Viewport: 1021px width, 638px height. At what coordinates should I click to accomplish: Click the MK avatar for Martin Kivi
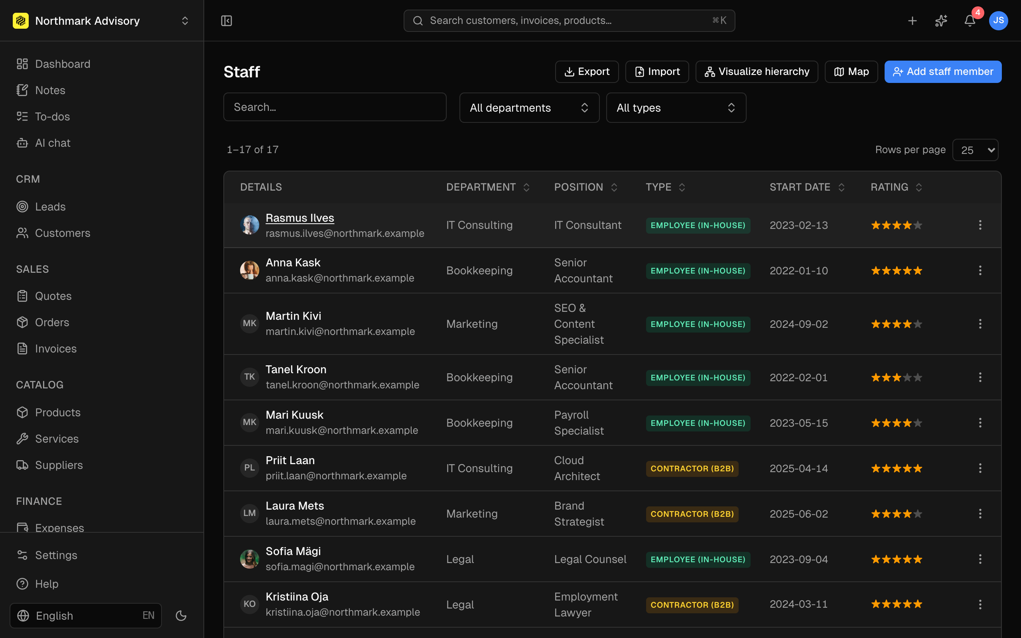tap(249, 324)
